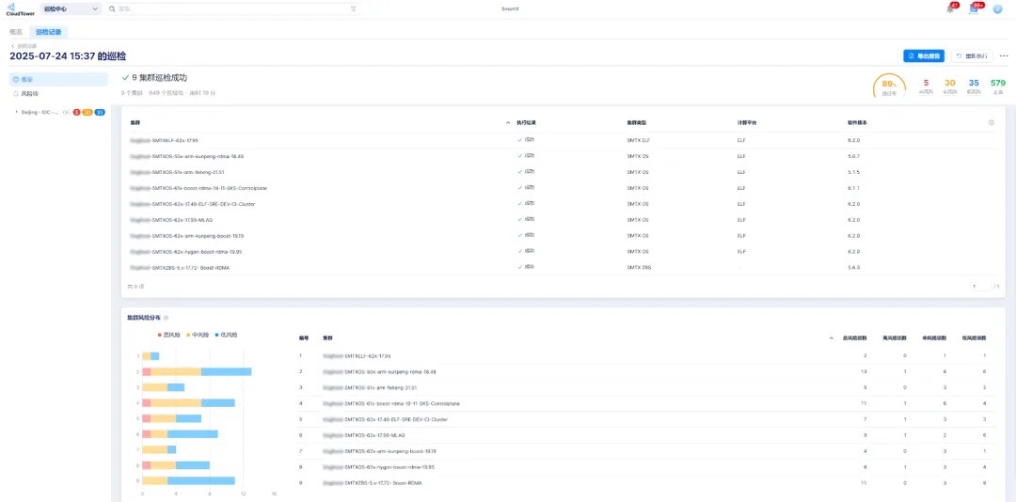Expand the Beijing - IDC tree node
The image size is (1016, 502).
point(17,112)
